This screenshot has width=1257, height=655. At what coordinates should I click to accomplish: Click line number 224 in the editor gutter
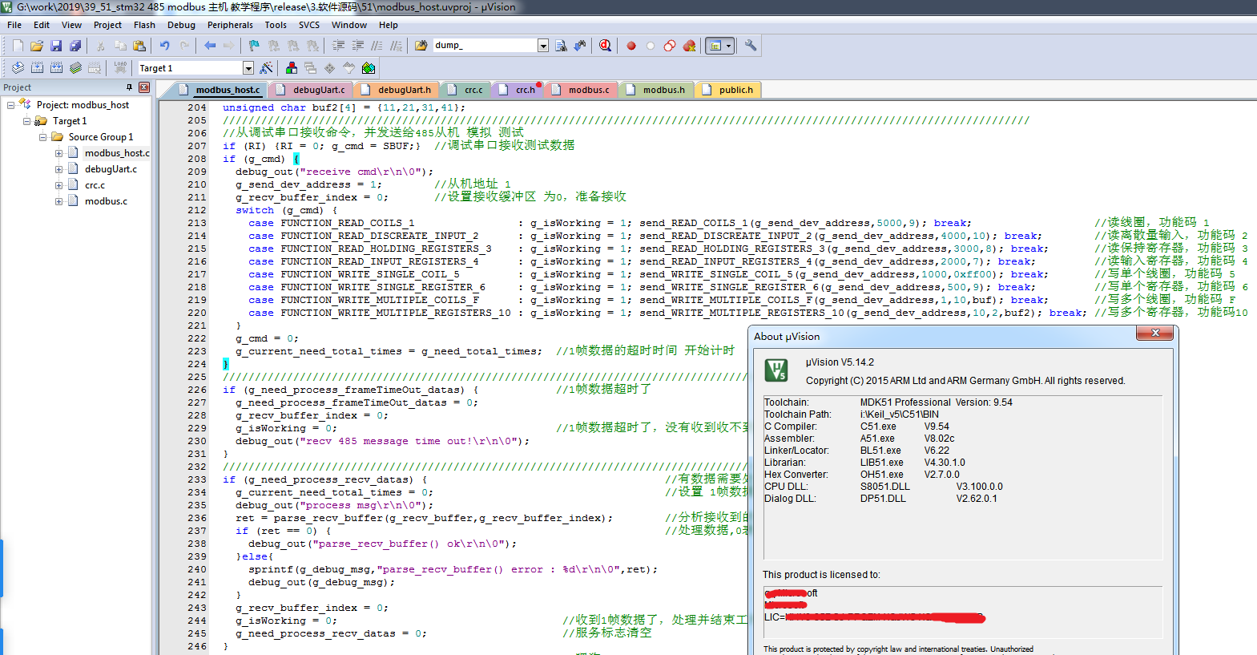pyautogui.click(x=197, y=364)
